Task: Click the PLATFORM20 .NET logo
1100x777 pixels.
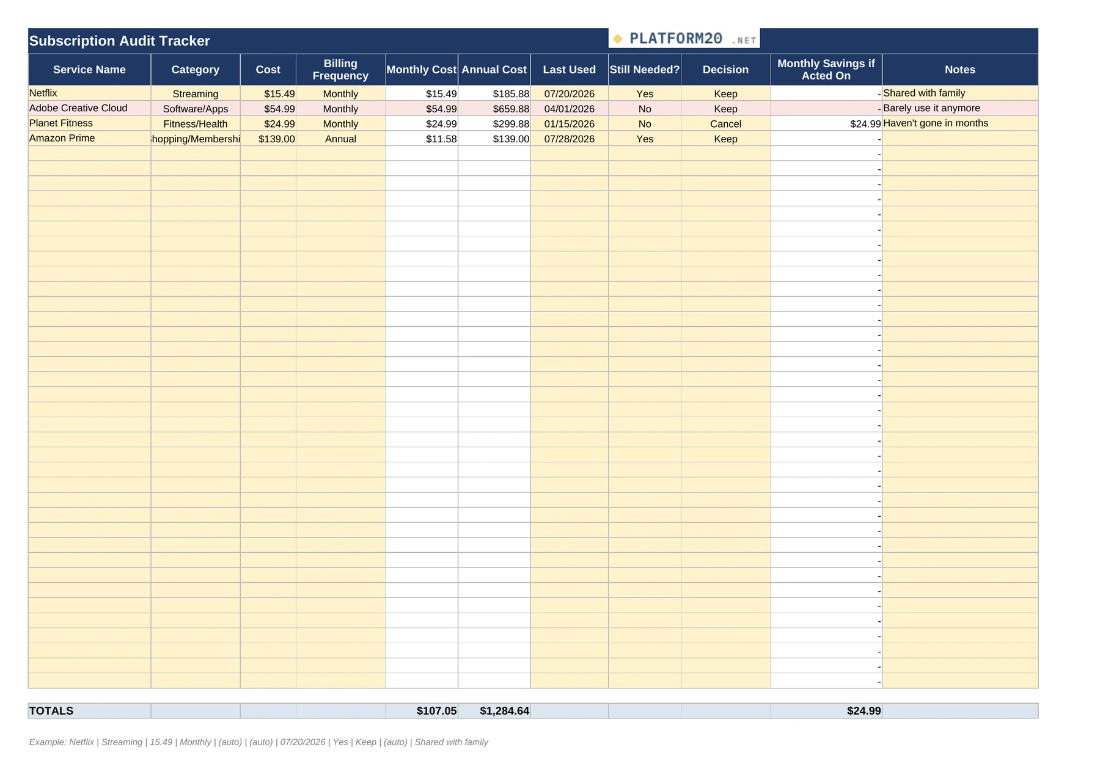Action: [x=684, y=38]
